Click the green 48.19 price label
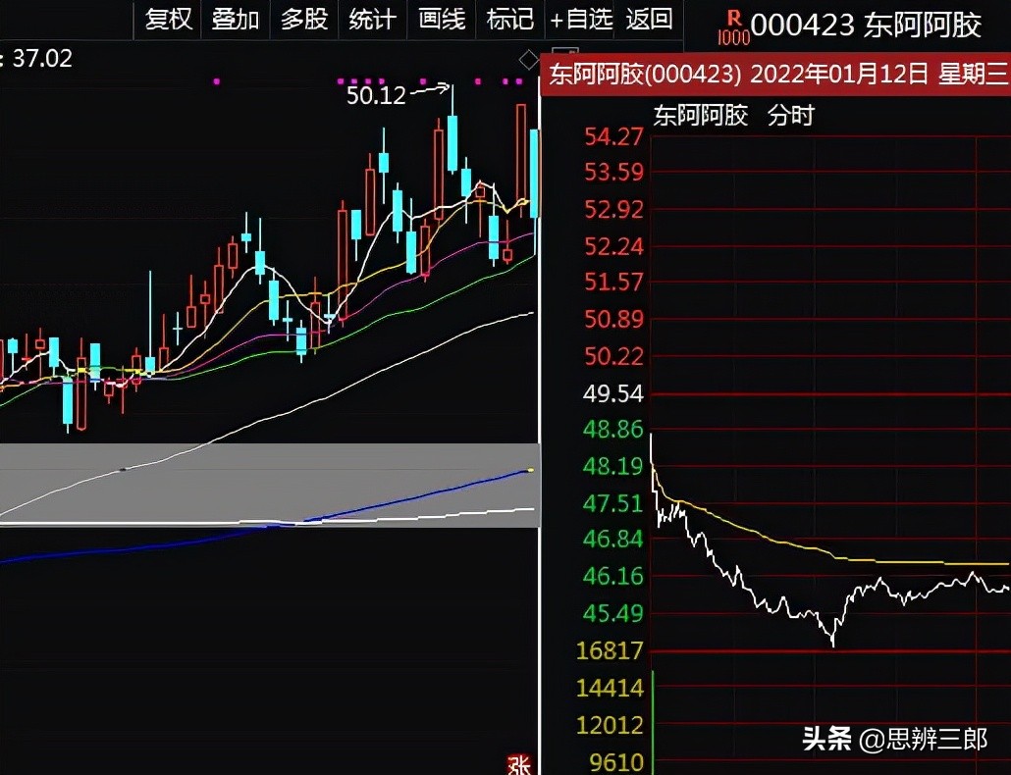Screen dimensions: 1011x775 613,466
